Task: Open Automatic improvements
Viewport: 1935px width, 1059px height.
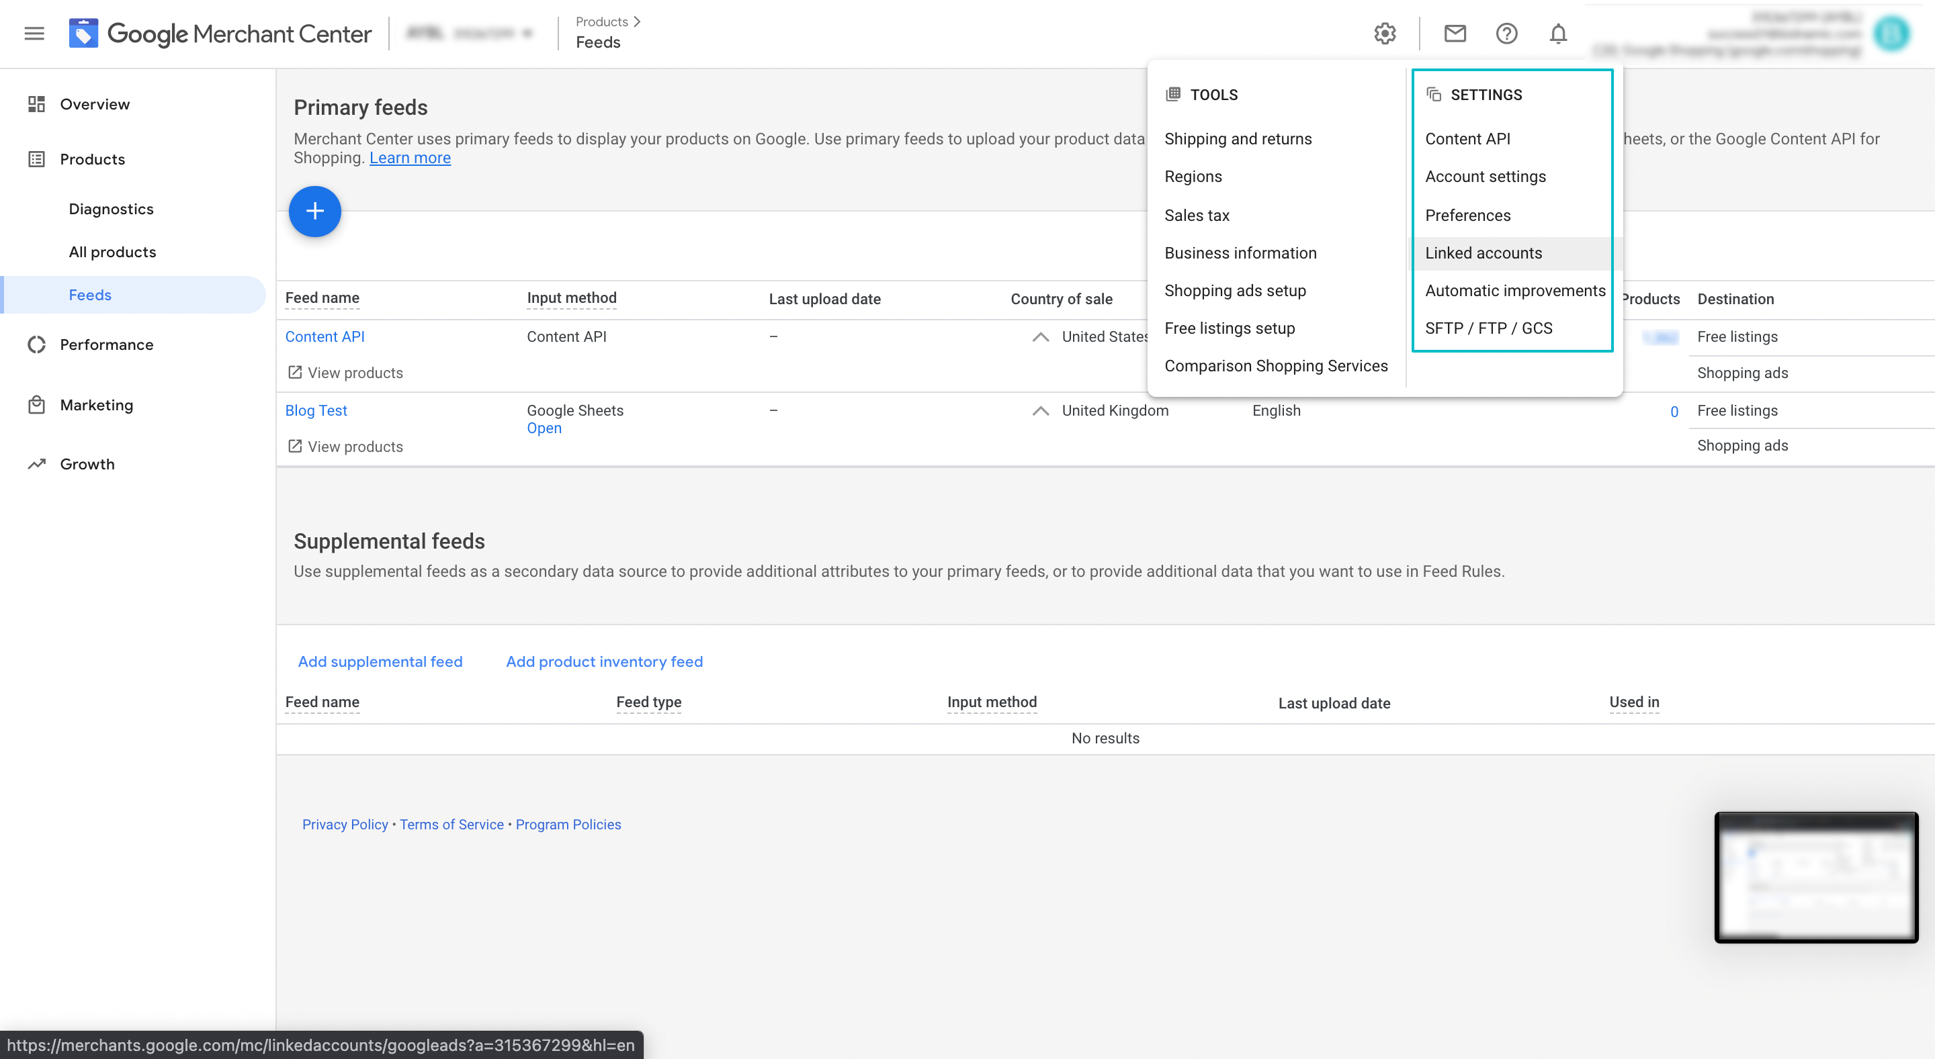Action: [x=1515, y=291]
